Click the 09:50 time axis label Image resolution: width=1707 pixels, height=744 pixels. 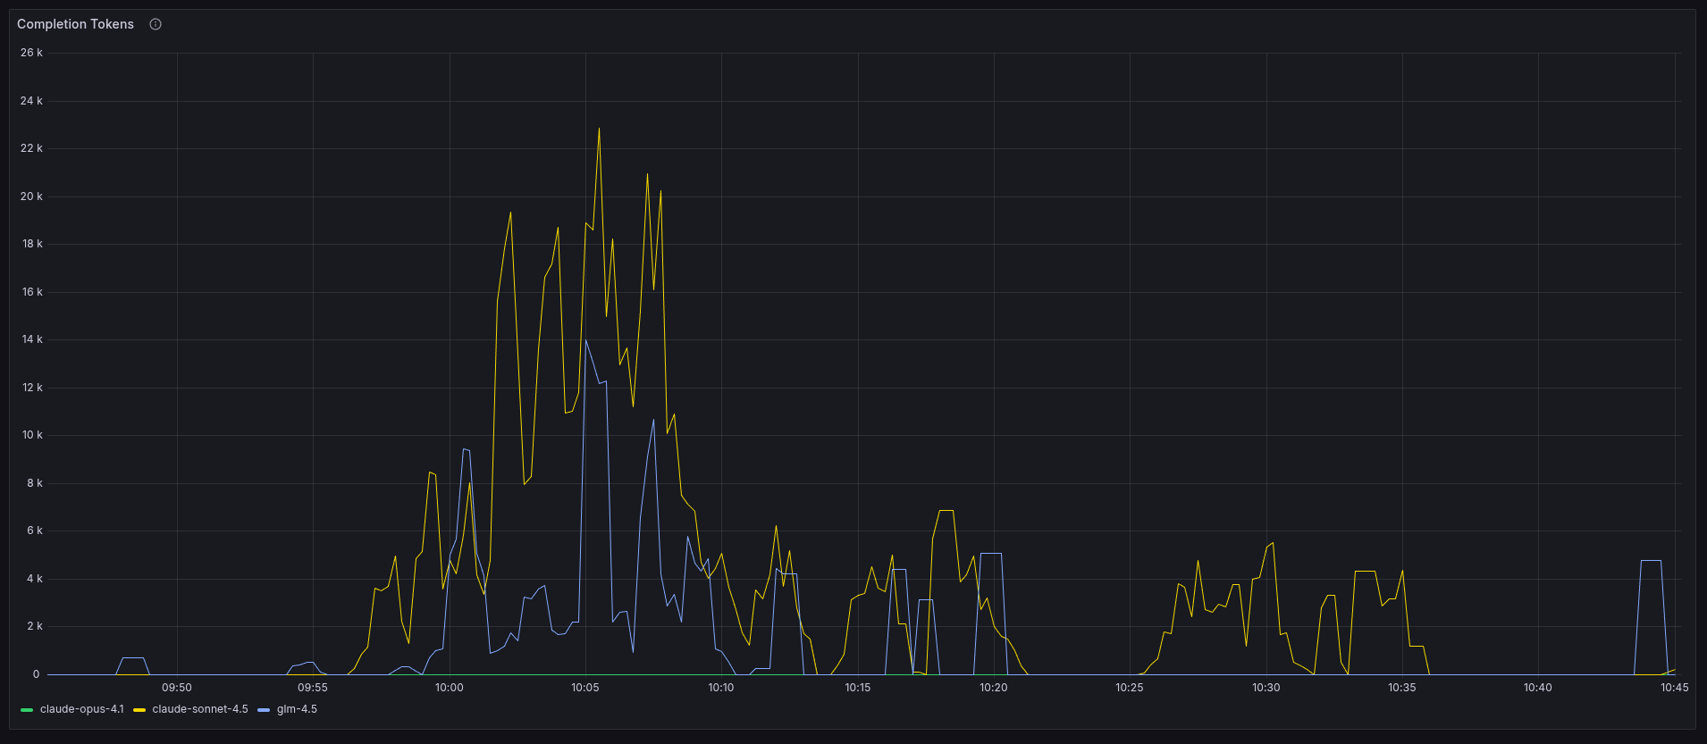tap(177, 688)
